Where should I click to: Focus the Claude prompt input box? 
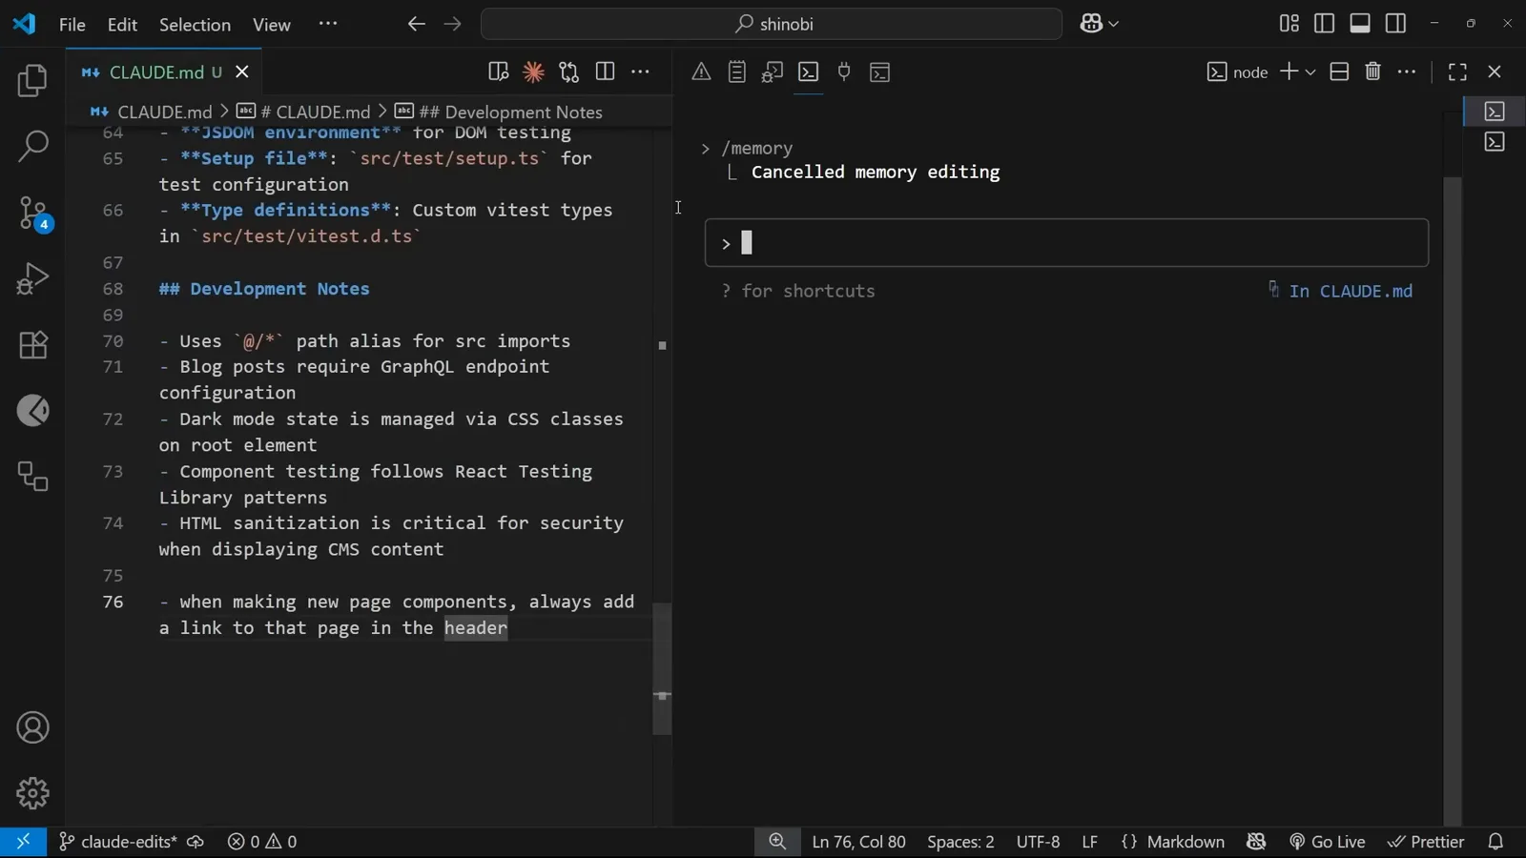coord(1066,243)
